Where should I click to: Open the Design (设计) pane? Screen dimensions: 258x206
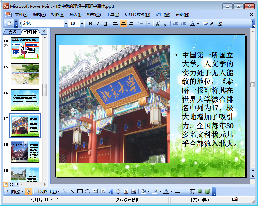[x=212, y=24]
